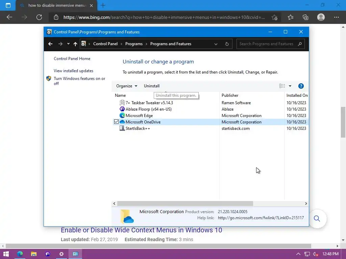Open Control Panel breadcrumb

(105, 44)
